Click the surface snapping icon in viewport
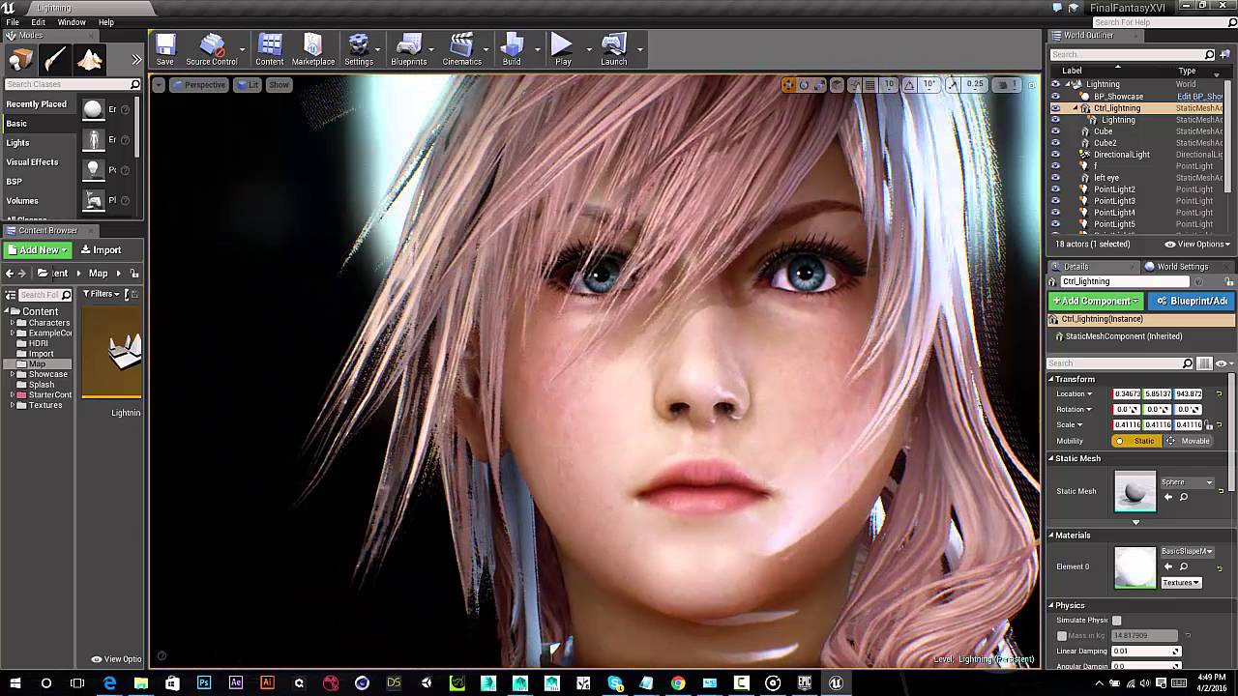The image size is (1238, 696). click(854, 85)
